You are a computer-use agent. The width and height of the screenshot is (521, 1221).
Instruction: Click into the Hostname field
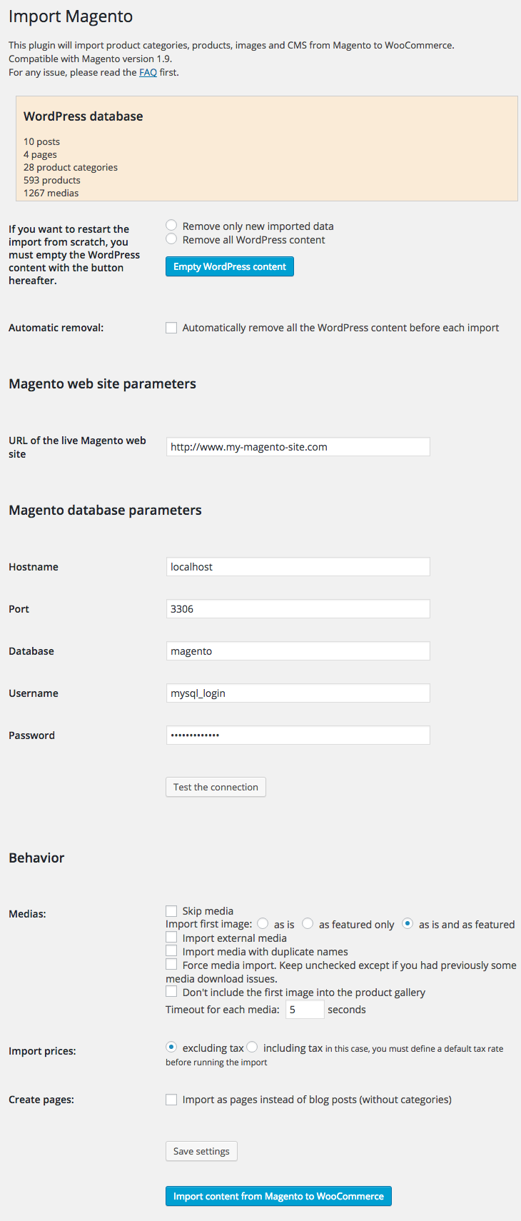tap(298, 567)
